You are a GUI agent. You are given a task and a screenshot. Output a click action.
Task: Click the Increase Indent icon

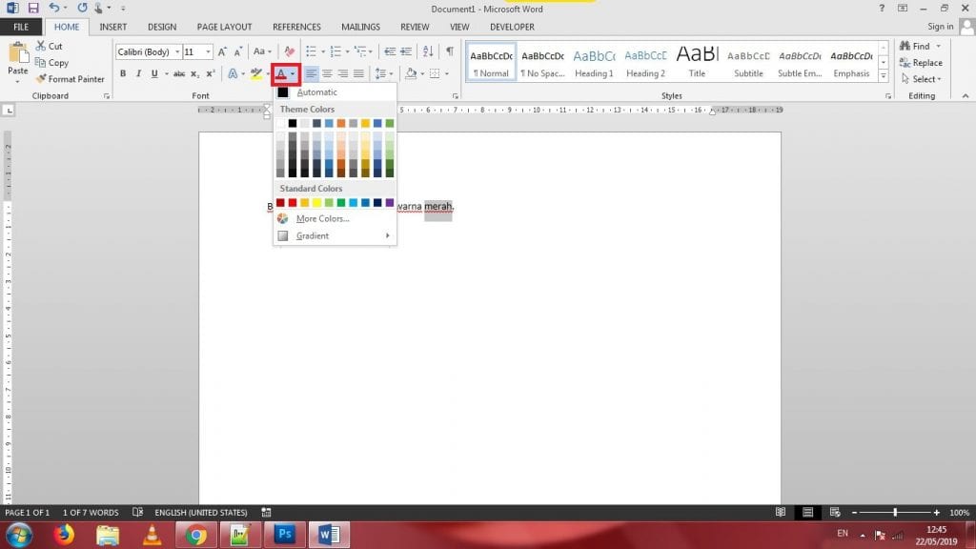tap(407, 51)
